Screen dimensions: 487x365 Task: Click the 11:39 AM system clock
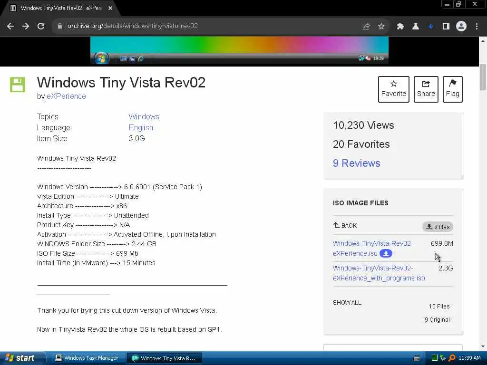(x=469, y=358)
